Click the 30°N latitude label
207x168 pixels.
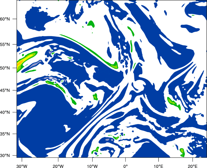(x=5, y=156)
